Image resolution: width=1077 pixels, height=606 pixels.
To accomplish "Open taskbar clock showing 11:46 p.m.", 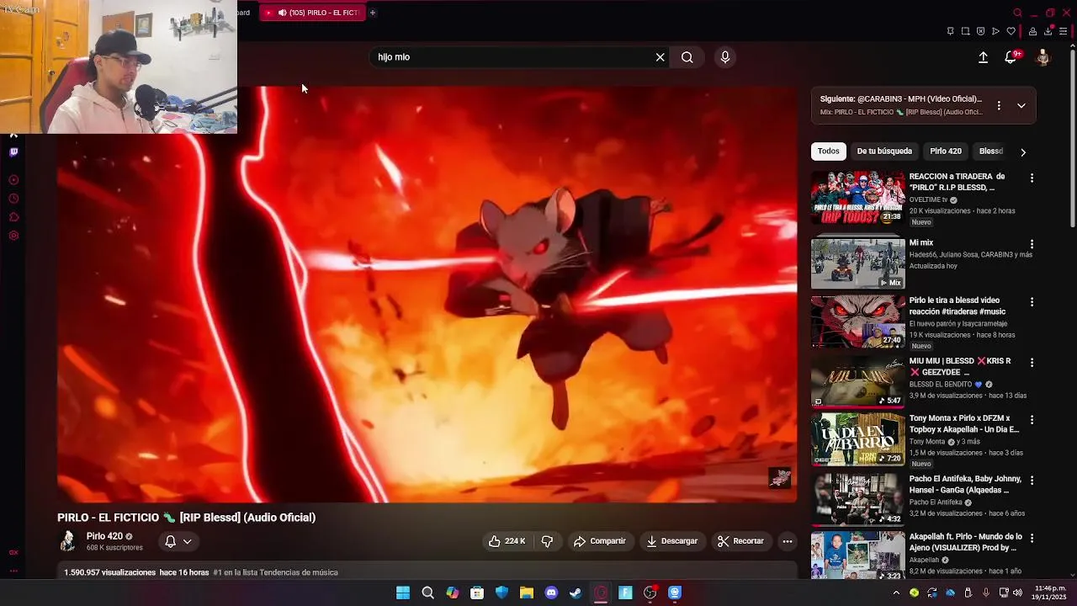I will click(1050, 593).
